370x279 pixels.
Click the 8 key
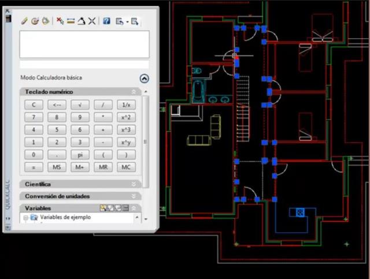tap(57, 117)
